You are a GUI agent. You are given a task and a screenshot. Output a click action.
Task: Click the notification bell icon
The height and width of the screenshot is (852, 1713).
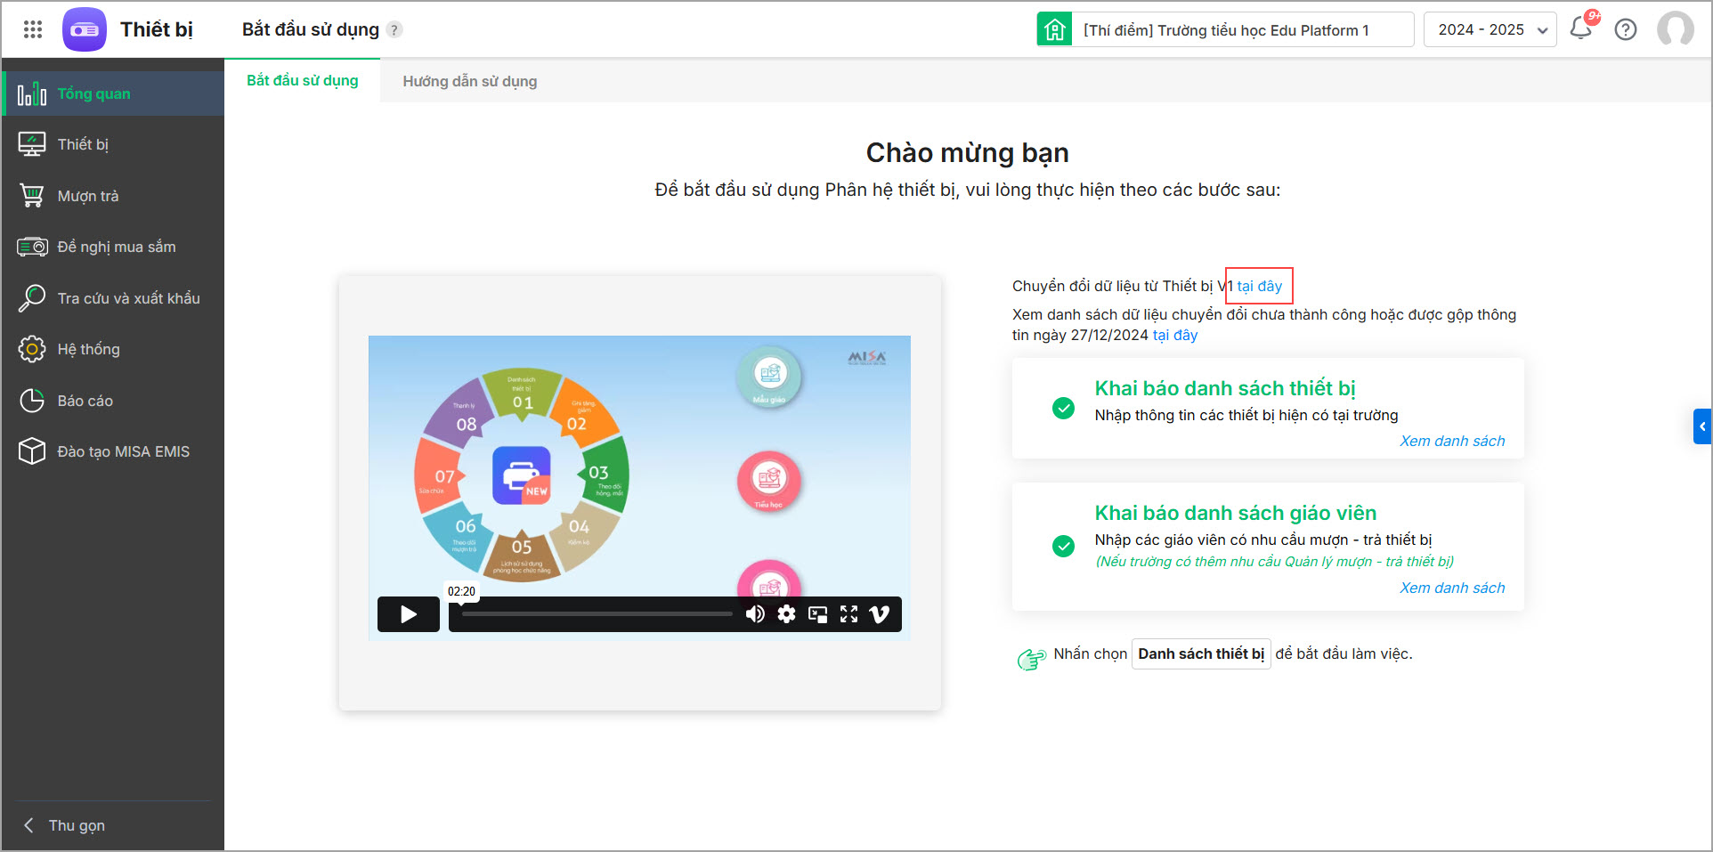click(1581, 28)
